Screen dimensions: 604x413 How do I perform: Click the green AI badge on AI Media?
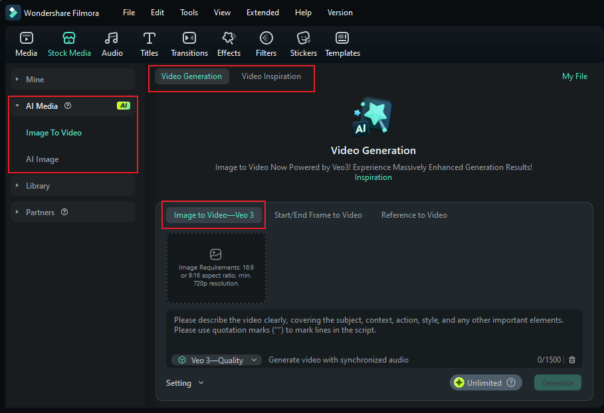(124, 106)
